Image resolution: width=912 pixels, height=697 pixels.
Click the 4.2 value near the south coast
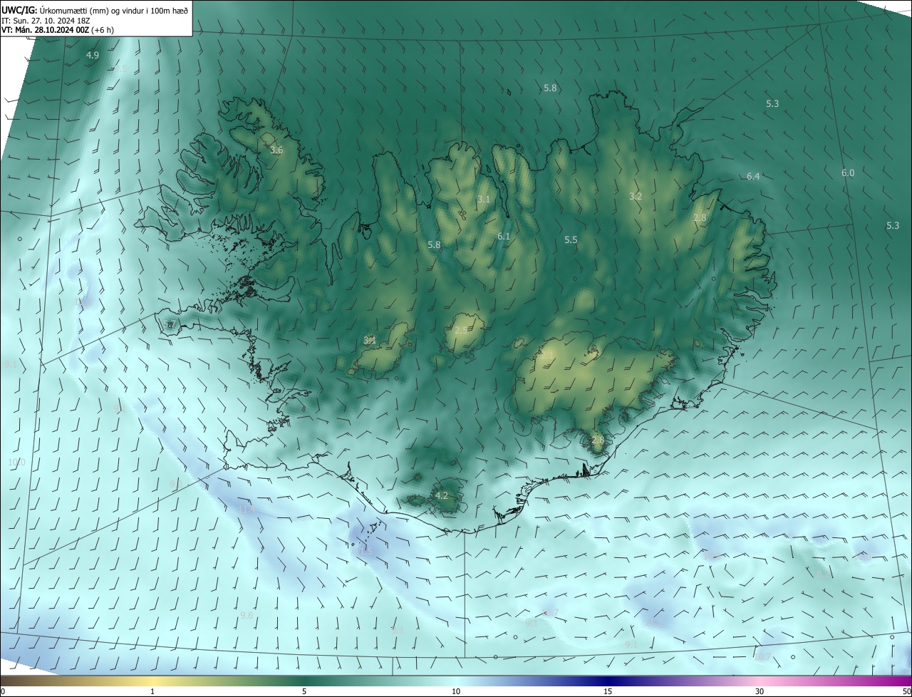coord(442,495)
